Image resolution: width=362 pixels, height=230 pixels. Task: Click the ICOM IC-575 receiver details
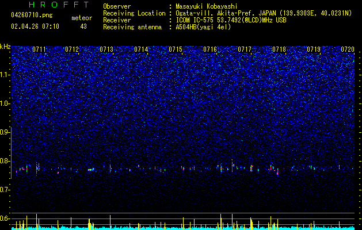coord(231,20)
